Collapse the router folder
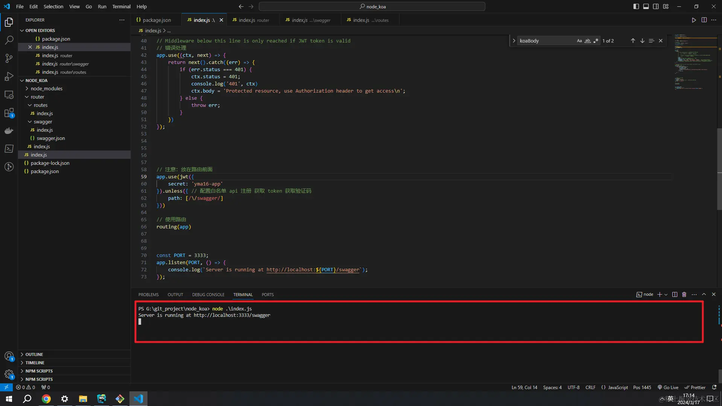The height and width of the screenshot is (406, 722). click(x=37, y=97)
